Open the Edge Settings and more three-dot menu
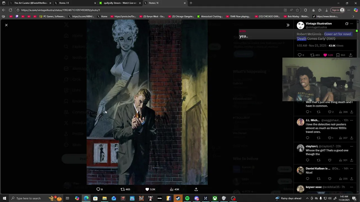 pyautogui.click(x=349, y=10)
